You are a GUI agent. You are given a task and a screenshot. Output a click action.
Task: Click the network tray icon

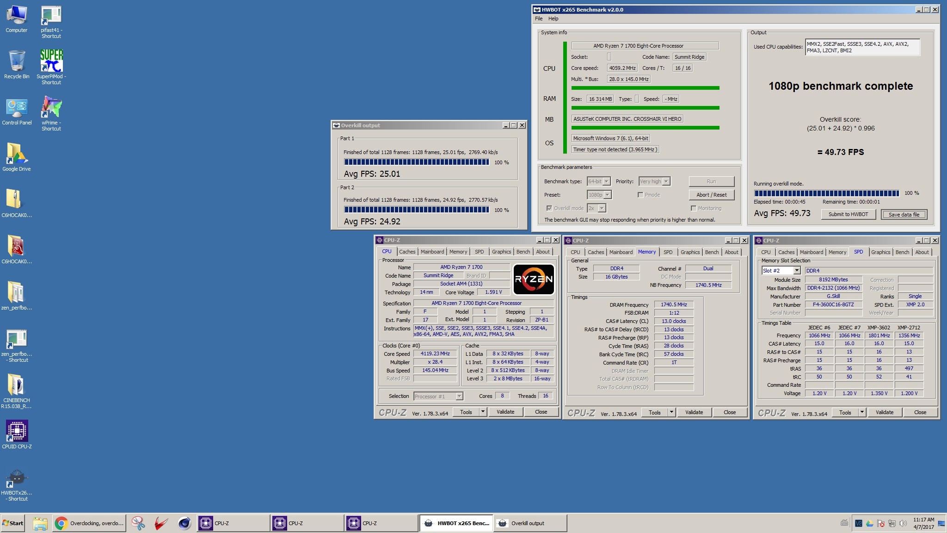(x=892, y=523)
